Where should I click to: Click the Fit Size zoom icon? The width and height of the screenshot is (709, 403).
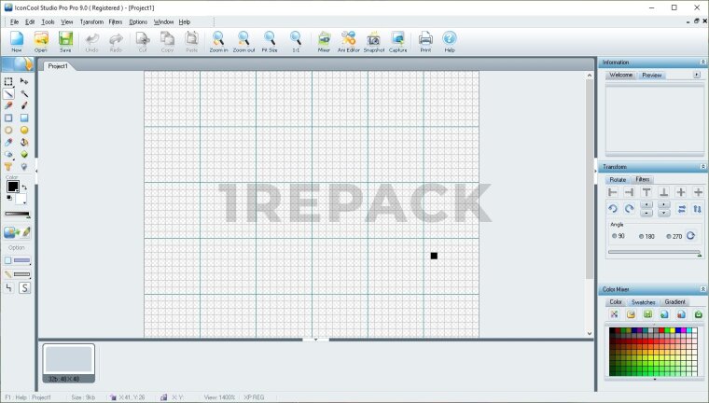pyautogui.click(x=270, y=41)
